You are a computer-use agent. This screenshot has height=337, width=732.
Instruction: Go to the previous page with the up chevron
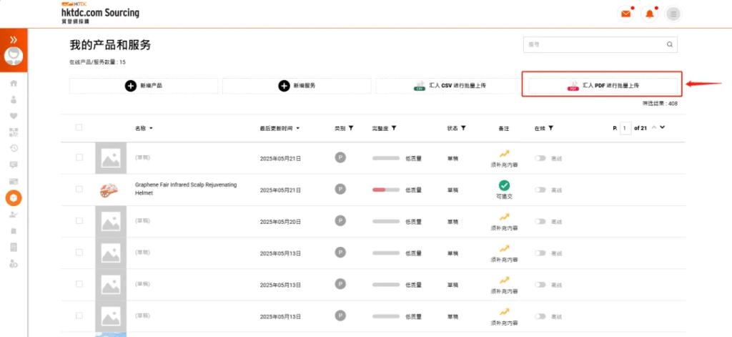point(654,127)
